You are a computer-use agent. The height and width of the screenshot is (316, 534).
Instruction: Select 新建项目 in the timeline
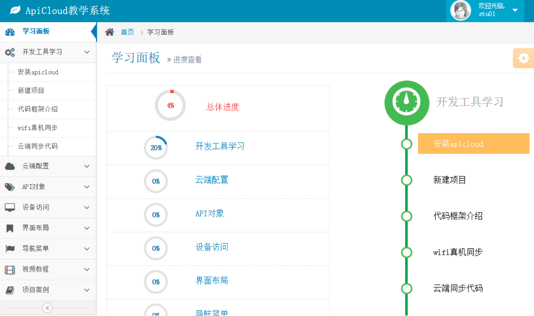pyautogui.click(x=450, y=180)
